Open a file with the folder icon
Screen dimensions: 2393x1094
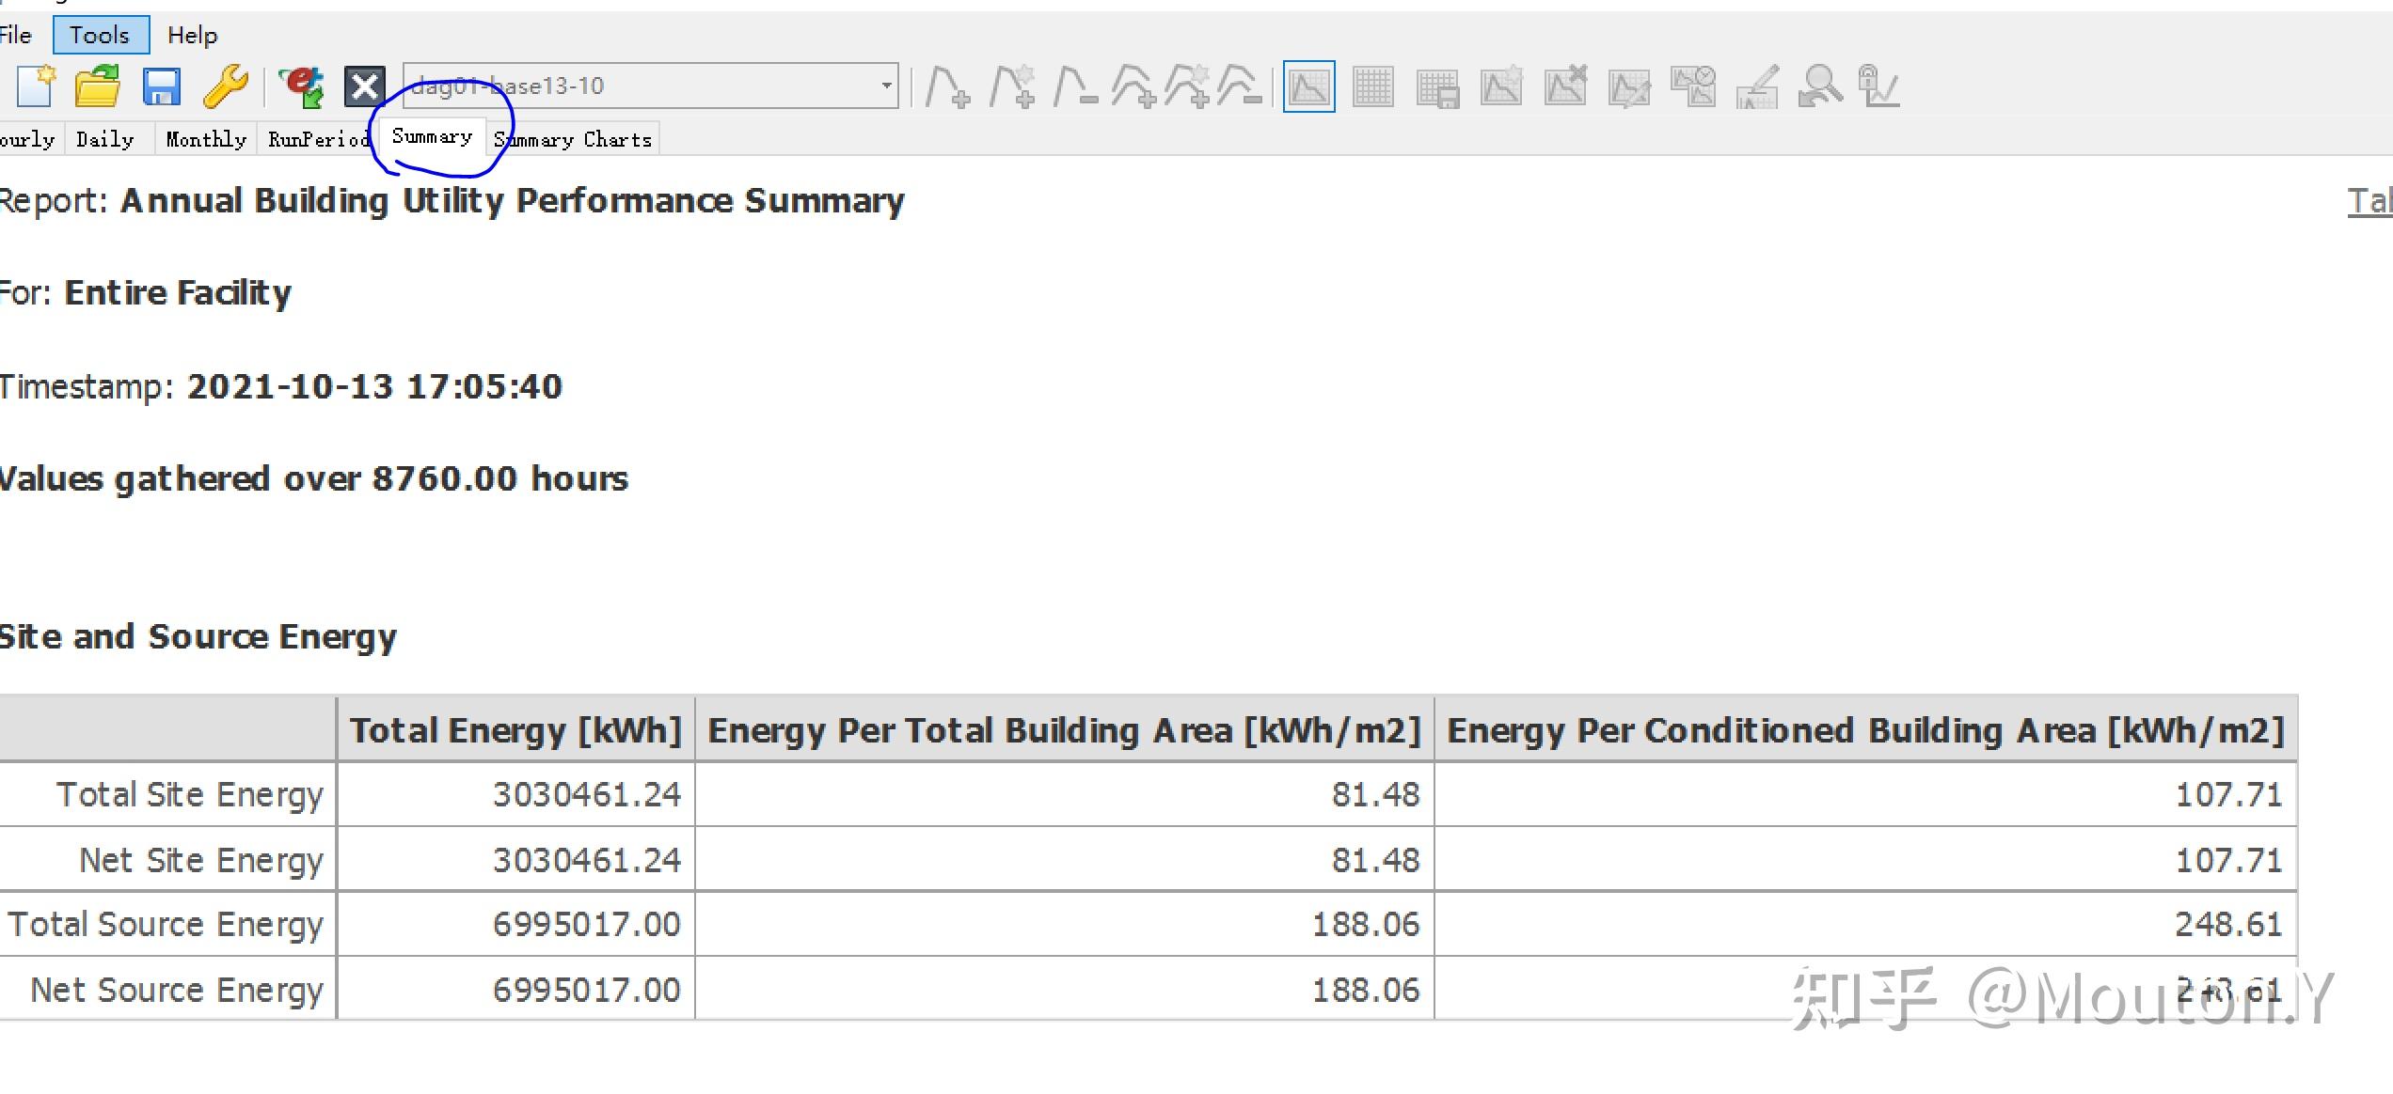click(98, 86)
